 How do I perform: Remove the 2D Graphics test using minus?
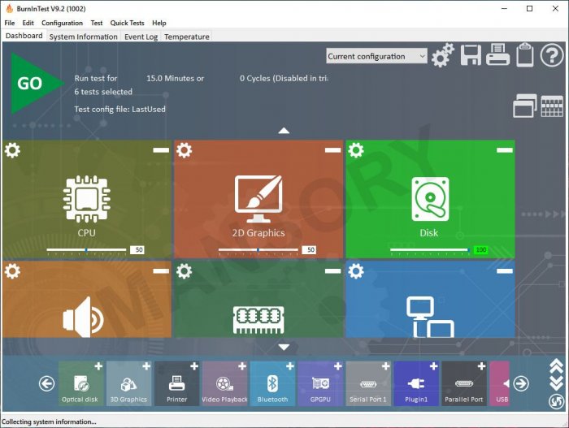[x=332, y=150]
